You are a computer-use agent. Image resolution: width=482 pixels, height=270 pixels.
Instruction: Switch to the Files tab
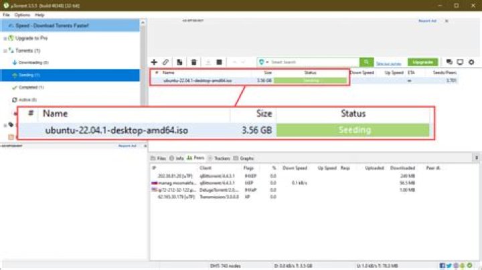pos(158,158)
